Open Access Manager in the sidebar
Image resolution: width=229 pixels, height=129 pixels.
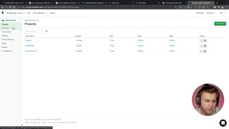[x=8, y=39]
